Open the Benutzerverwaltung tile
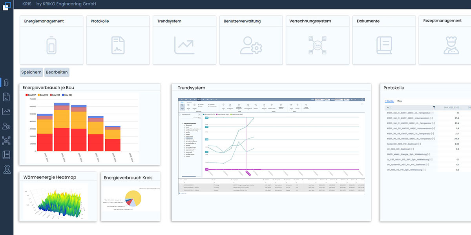Viewport: 471px width, 235px height. pyautogui.click(x=251, y=40)
